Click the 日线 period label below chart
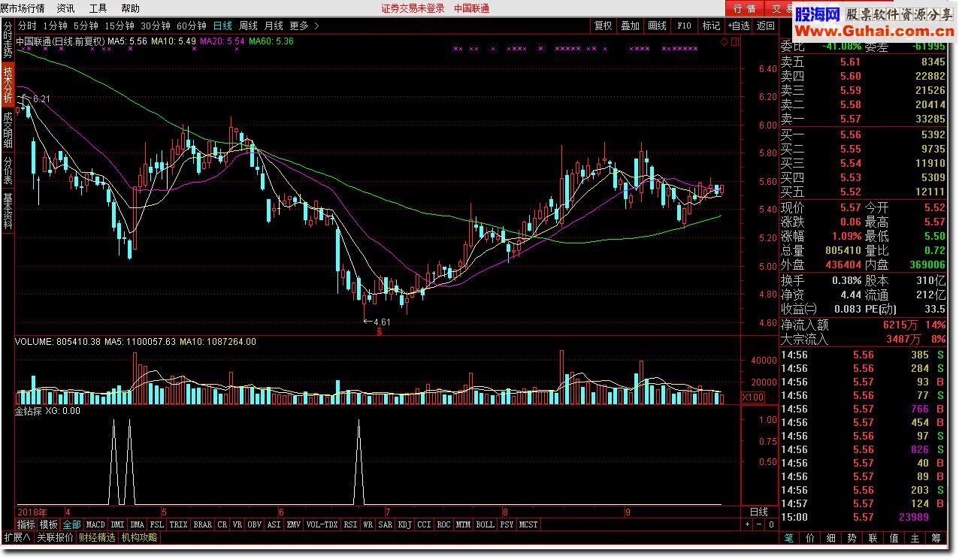Screen dimensions: 959x559 (x=759, y=512)
